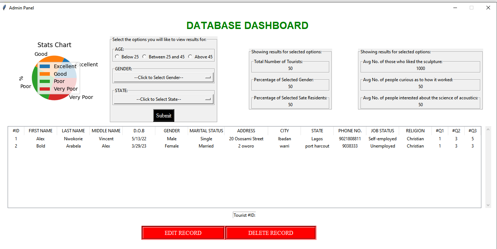Click the blue Excellent legend swatch

point(45,66)
